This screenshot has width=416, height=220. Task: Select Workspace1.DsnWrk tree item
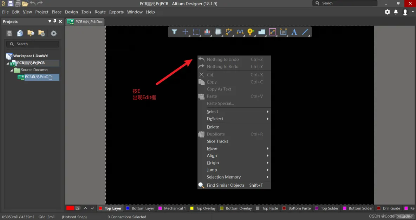pos(27,56)
